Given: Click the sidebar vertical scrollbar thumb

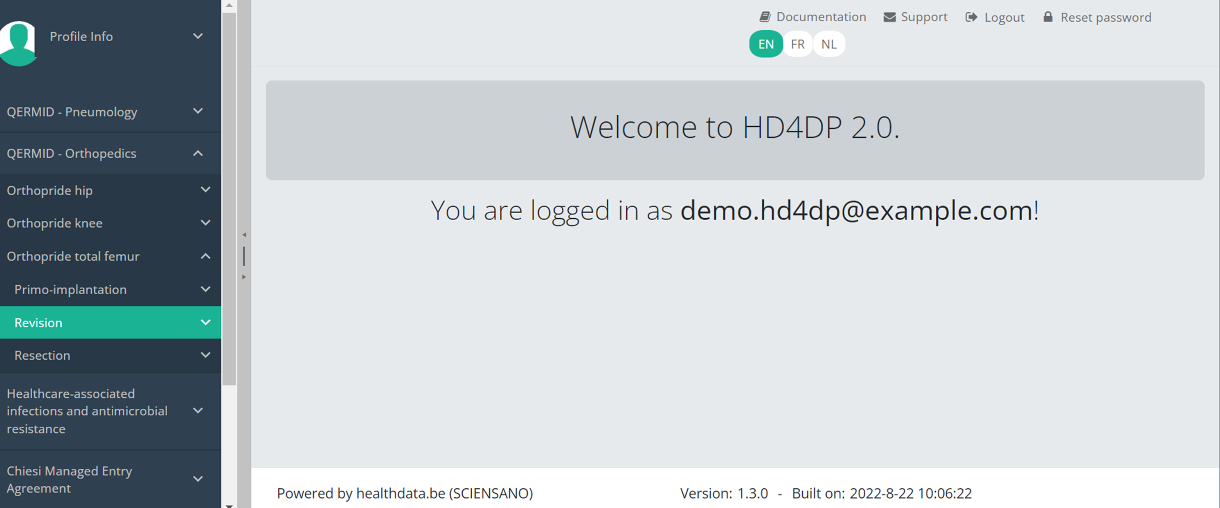Looking at the screenshot, I should (229, 199).
